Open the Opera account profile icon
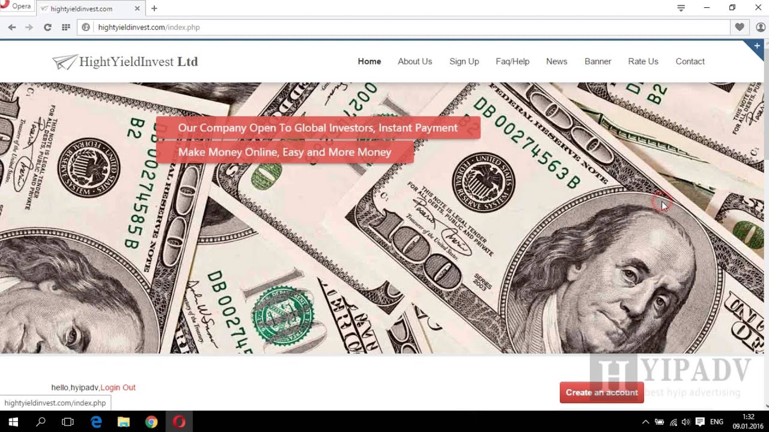The height and width of the screenshot is (432, 769). pyautogui.click(x=761, y=27)
